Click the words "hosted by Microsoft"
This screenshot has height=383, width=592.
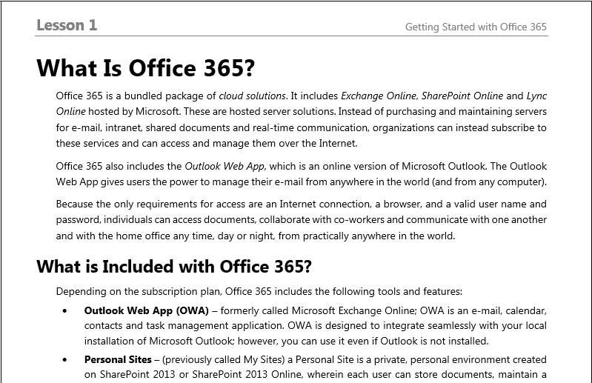point(138,112)
